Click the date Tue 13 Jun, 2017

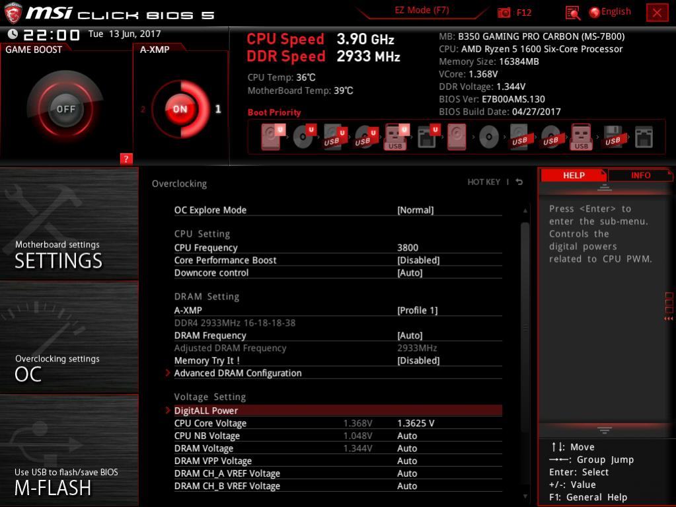(125, 34)
